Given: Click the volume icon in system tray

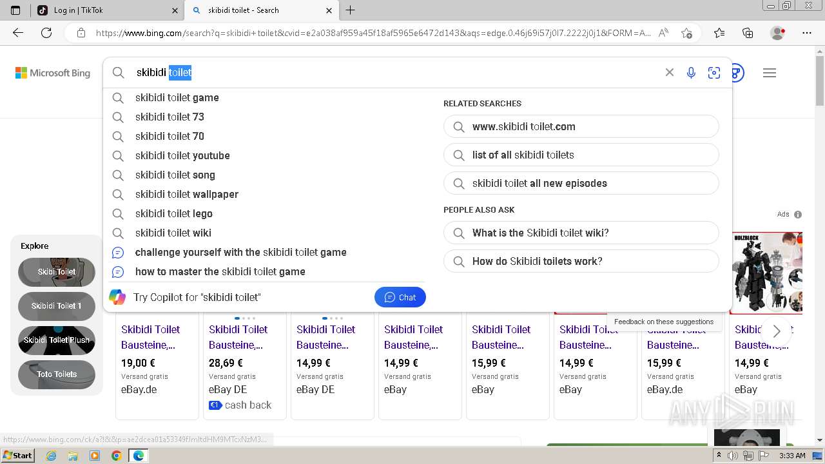Looking at the screenshot, I should tap(733, 456).
